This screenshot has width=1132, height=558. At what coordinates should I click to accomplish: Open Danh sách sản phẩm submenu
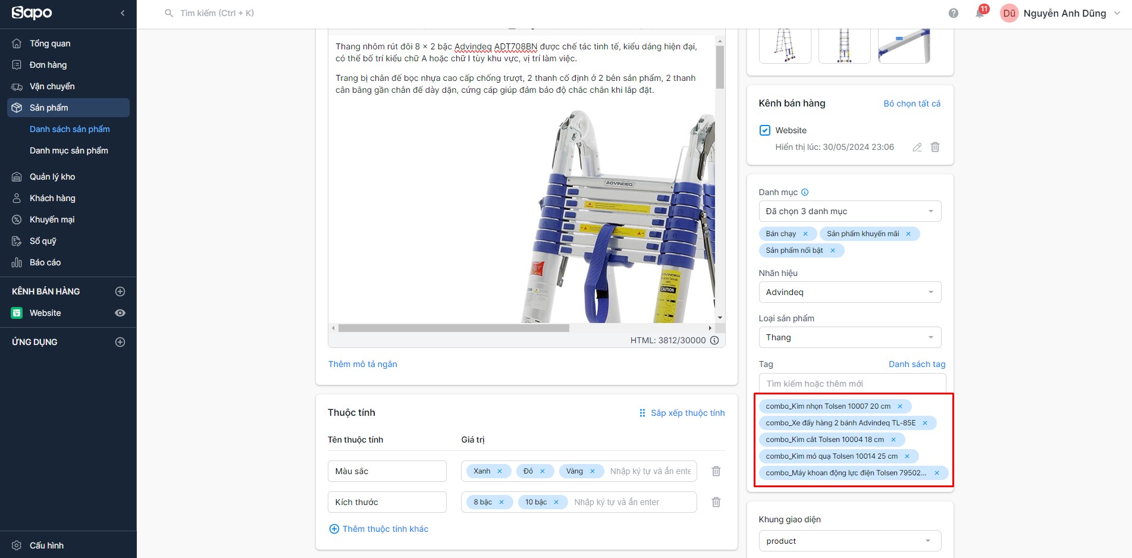coord(70,129)
